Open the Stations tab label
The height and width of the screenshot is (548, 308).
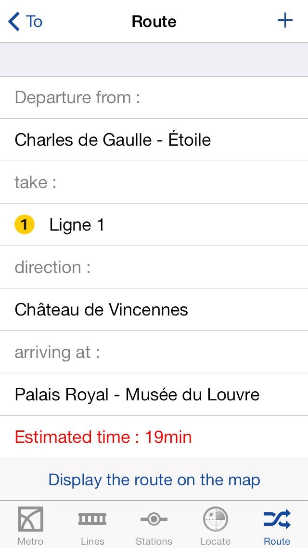coord(154,541)
